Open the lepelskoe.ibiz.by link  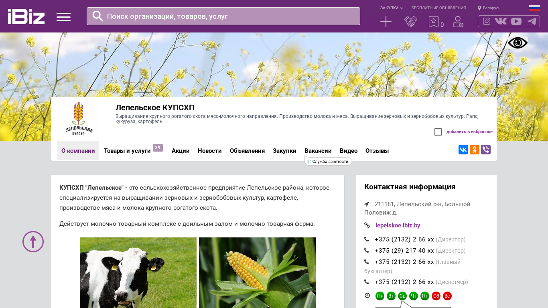click(398, 225)
